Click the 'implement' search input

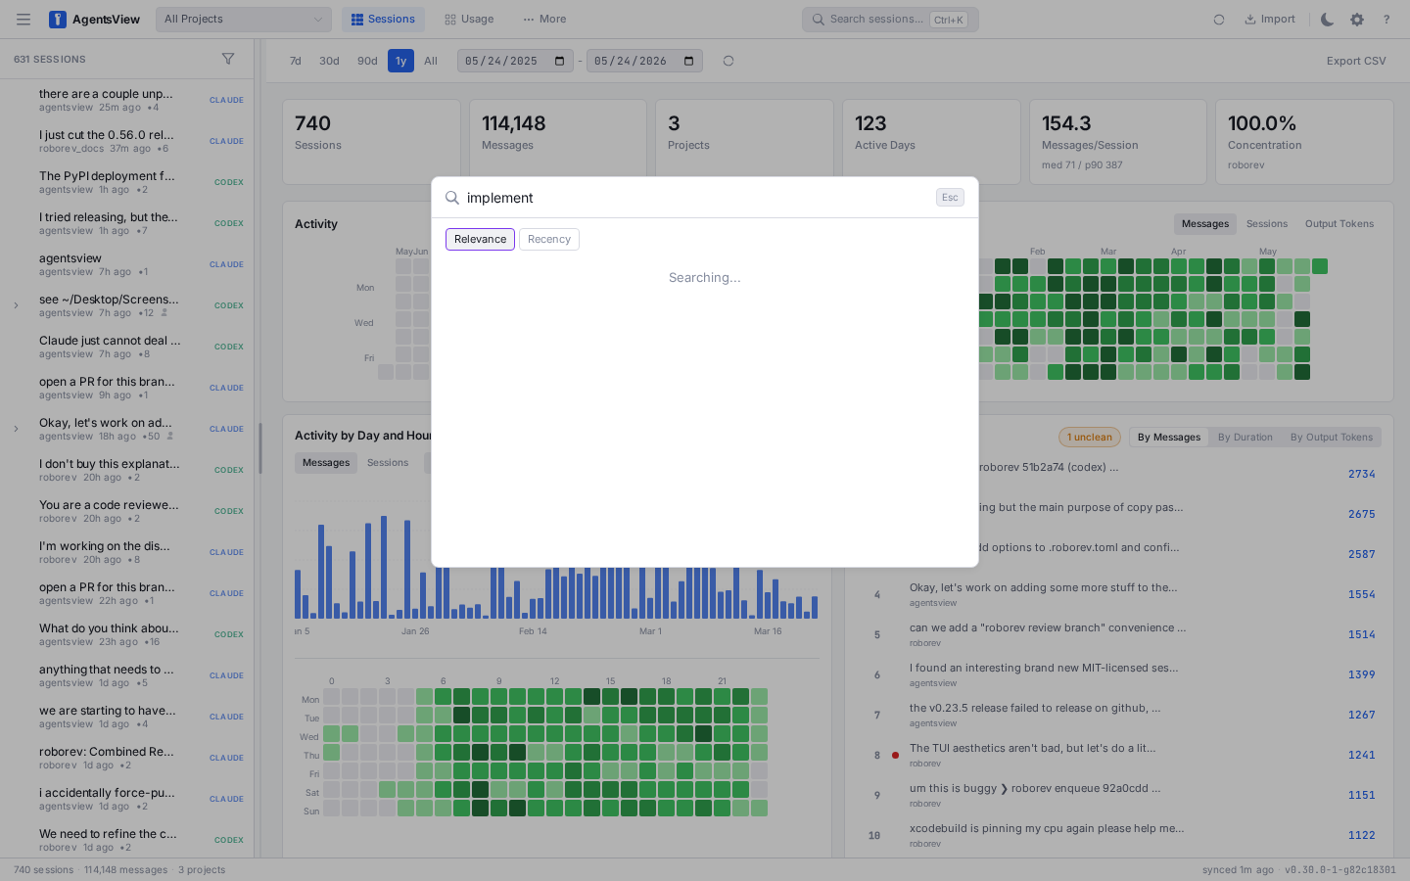coord(697,198)
